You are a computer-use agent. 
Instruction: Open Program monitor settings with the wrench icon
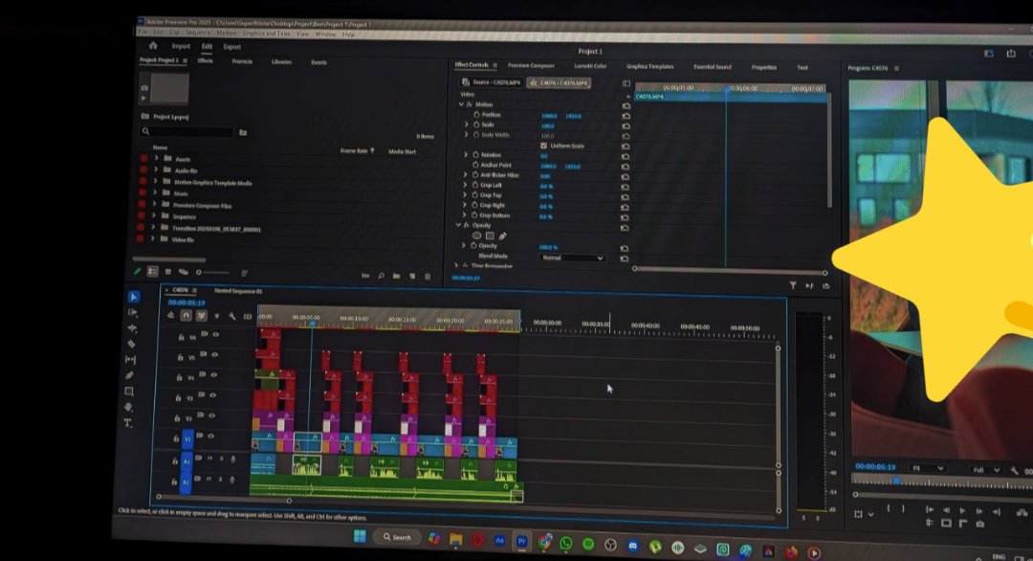point(1014,469)
